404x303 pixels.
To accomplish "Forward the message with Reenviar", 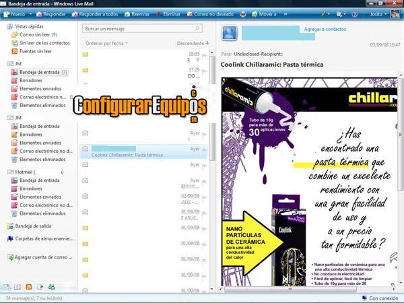I will [x=137, y=14].
